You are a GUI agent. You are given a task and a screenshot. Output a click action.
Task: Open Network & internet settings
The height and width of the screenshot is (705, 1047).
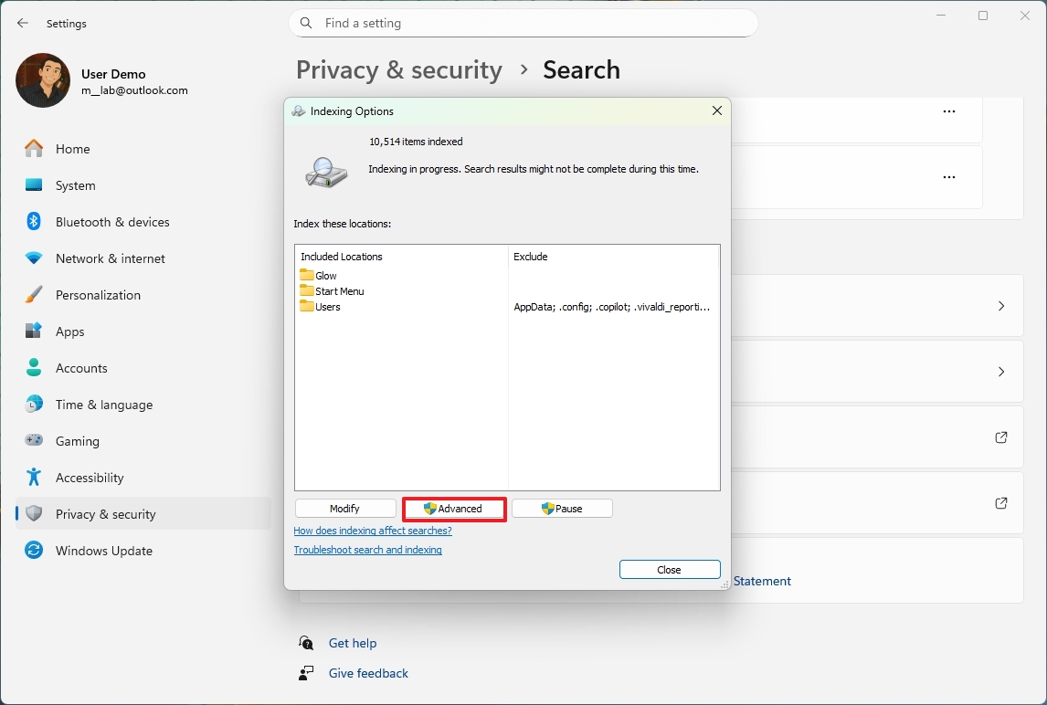point(110,258)
